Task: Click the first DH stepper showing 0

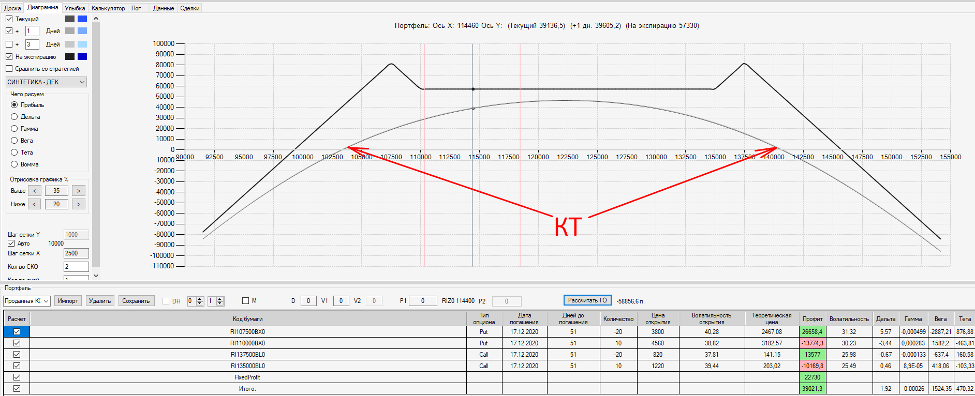Action: (195, 301)
